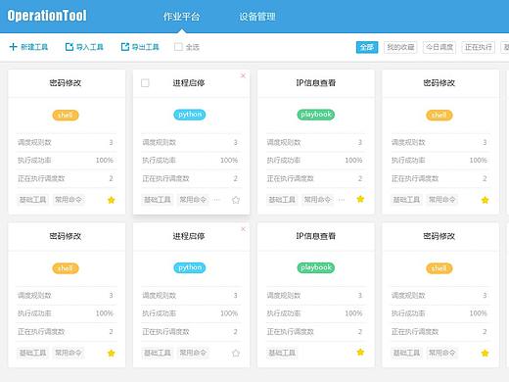
Task: Open the 设备管理 tab
Action: 257,17
